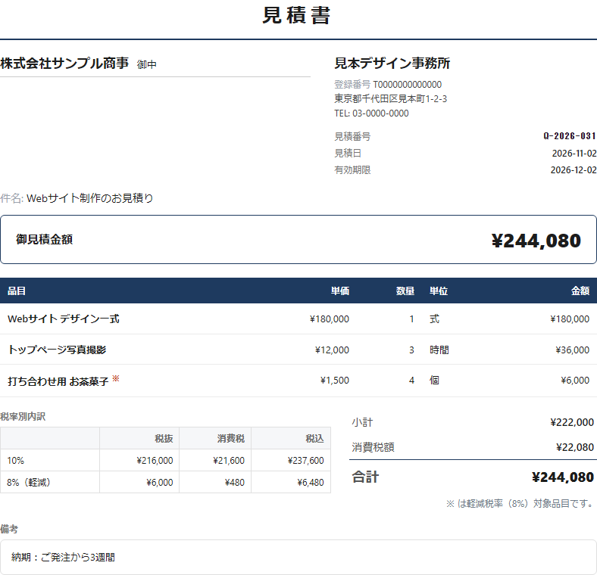Click unit 時間 in 写真撮影 row

click(x=439, y=350)
